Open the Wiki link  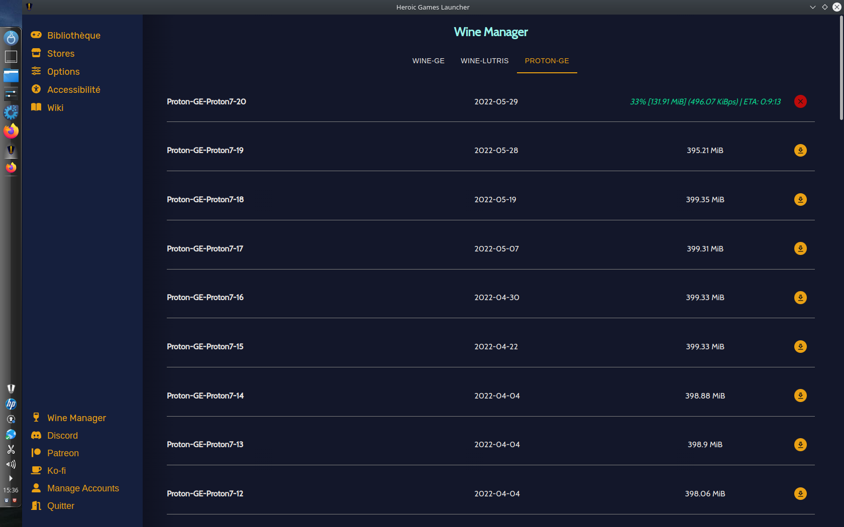(x=55, y=108)
